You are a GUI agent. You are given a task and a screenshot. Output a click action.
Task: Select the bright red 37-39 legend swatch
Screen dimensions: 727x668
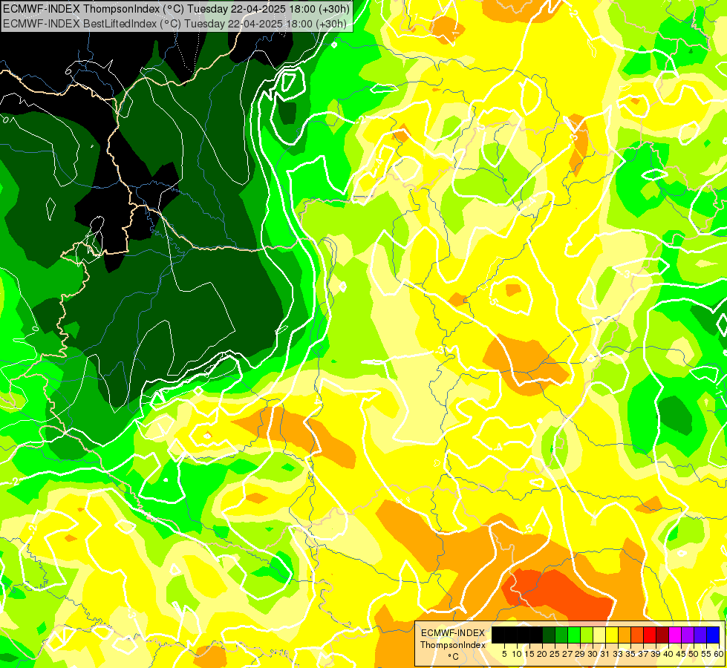coord(650,635)
